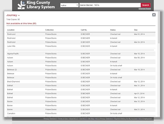Image resolution: width=164 pixels, height=124 pixels.
Task: Click the Location column header
Action: pyautogui.click(x=11, y=30)
